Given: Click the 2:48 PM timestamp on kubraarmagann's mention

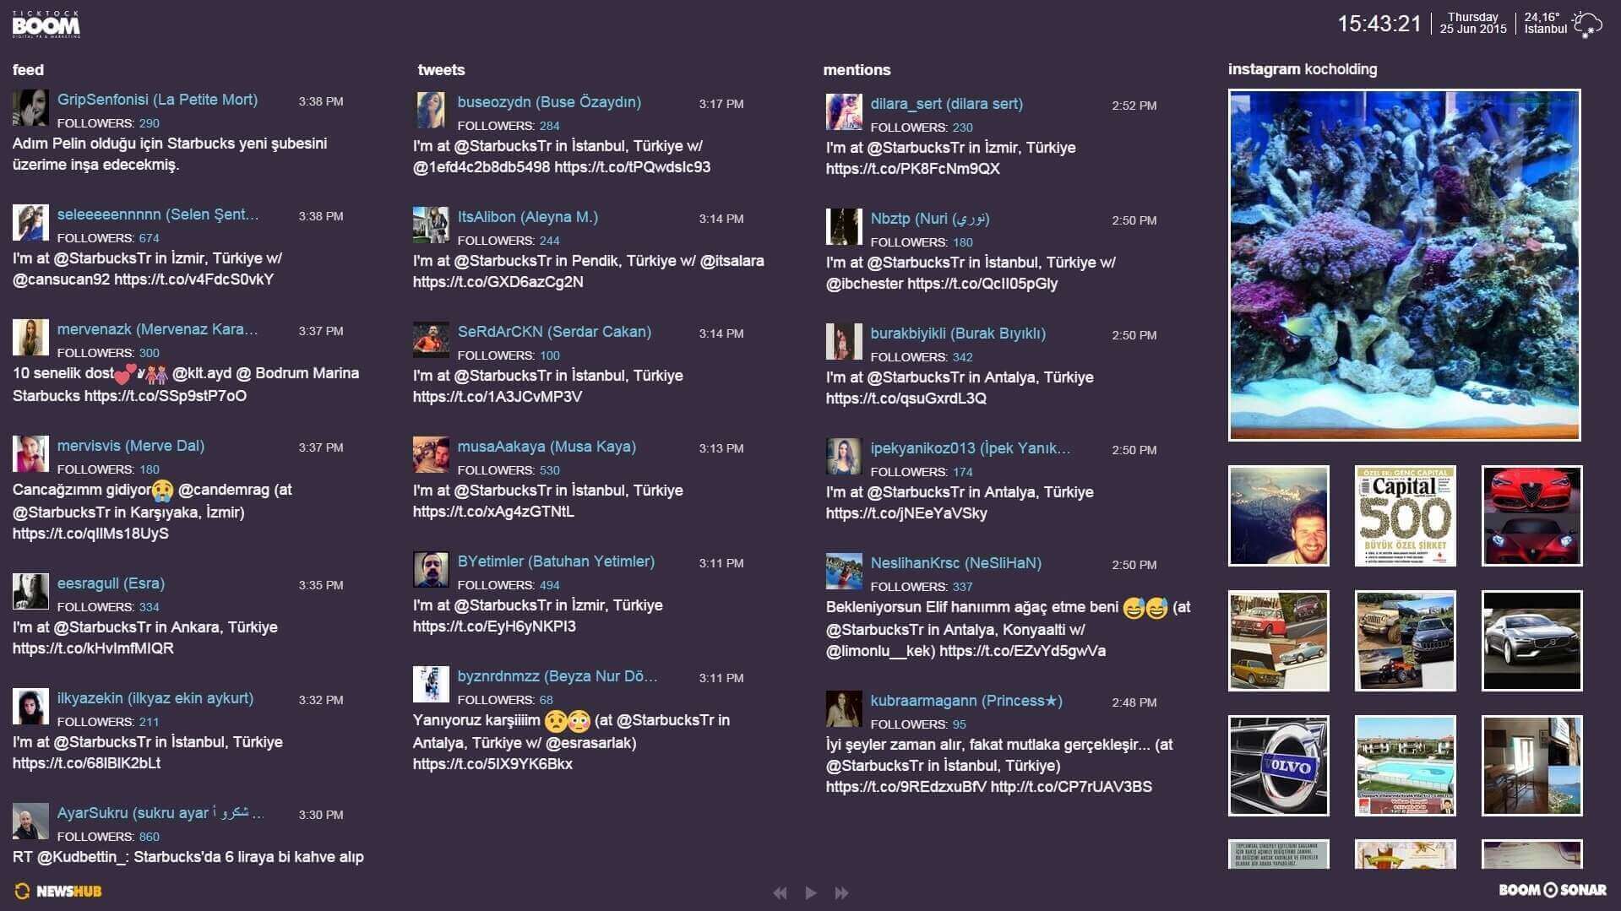Looking at the screenshot, I should click(x=1134, y=702).
